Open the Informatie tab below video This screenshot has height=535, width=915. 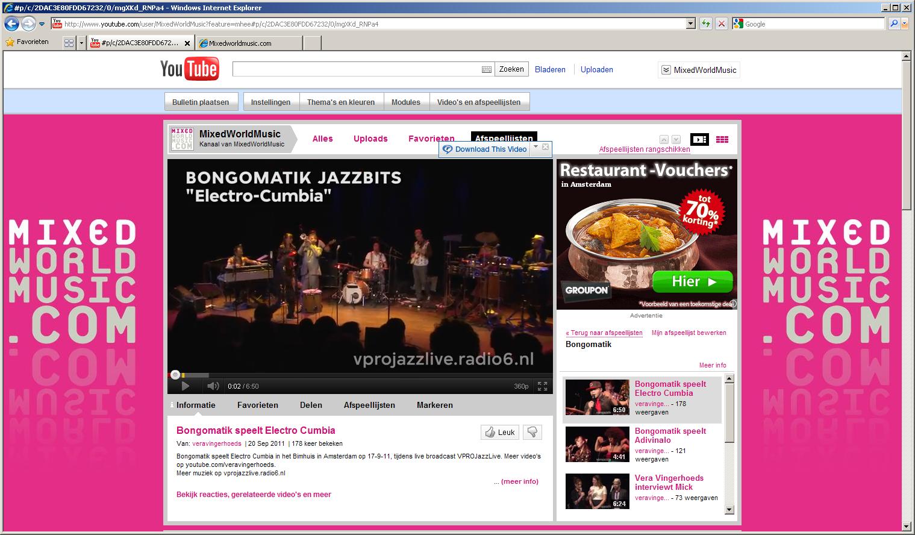(x=196, y=405)
